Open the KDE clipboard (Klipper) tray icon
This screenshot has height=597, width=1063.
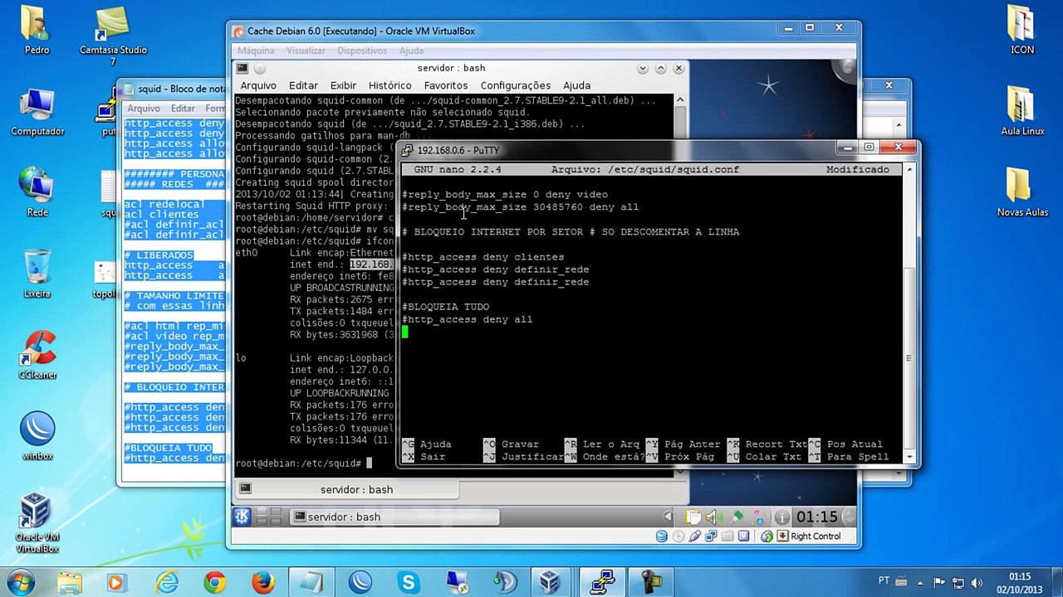[695, 517]
